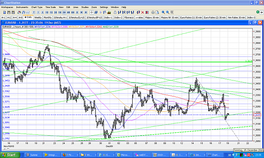The height and width of the screenshot is (158, 264).
Task: Switch to the H-1 workspace tab
Action: coord(3,17)
